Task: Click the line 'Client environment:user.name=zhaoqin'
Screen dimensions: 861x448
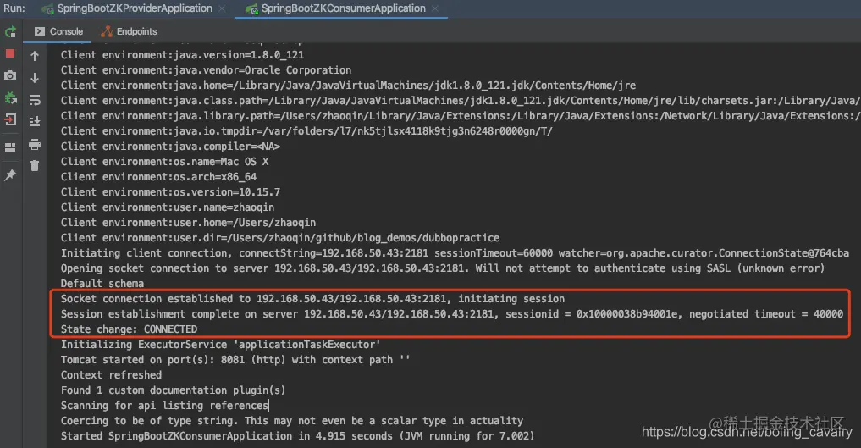Action: coord(168,207)
